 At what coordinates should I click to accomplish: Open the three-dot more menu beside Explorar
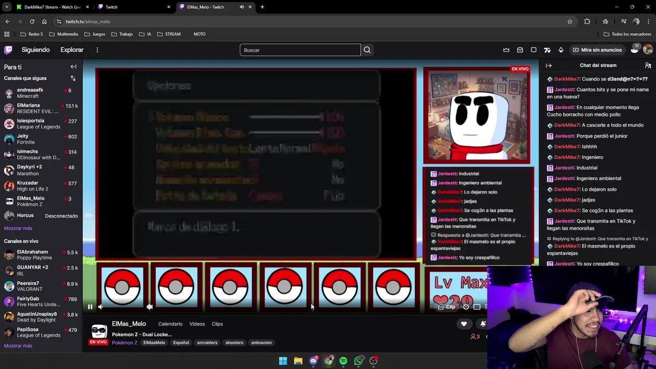(x=97, y=50)
